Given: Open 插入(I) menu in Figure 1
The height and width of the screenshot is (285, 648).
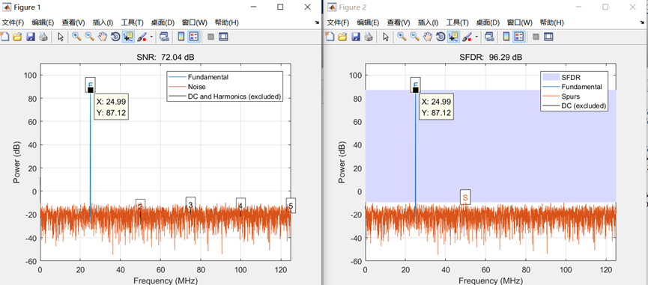Looking at the screenshot, I should (x=103, y=22).
